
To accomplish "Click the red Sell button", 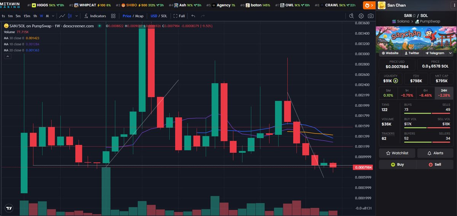I will (x=435, y=165).
